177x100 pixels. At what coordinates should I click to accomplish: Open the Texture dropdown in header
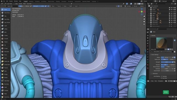(x=60, y=6)
